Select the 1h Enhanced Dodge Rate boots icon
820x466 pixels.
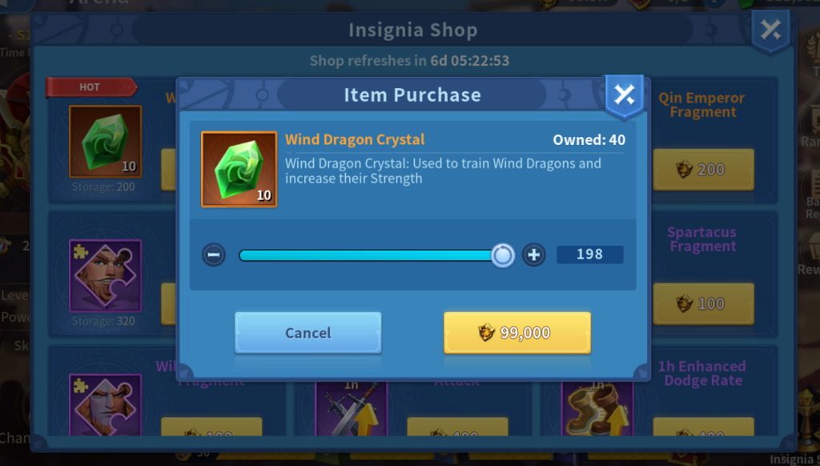coord(597,409)
